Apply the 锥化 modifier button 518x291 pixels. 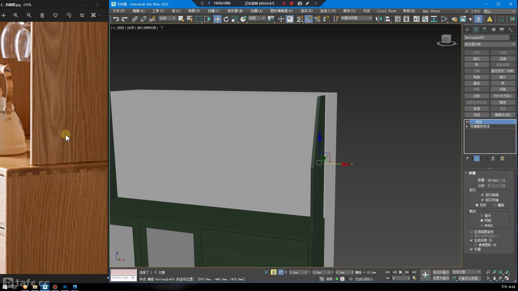click(476, 59)
